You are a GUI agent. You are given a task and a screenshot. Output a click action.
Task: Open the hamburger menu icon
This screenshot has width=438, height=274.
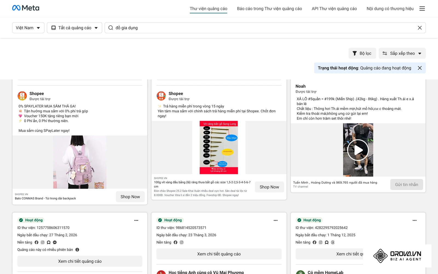pos(422,8)
